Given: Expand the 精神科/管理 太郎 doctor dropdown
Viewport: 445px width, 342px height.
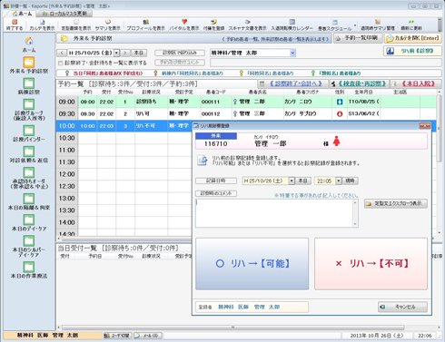Looking at the screenshot, I should click(x=292, y=53).
